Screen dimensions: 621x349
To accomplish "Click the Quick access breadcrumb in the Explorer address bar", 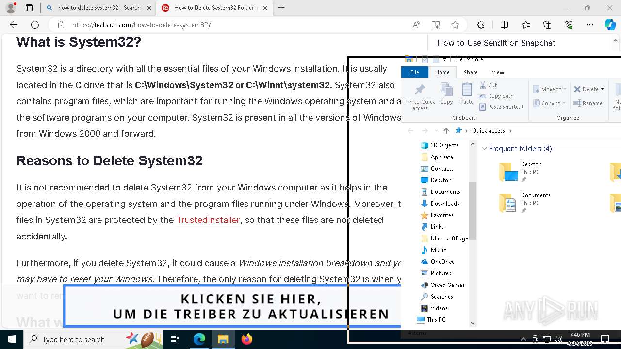I will click(x=489, y=131).
